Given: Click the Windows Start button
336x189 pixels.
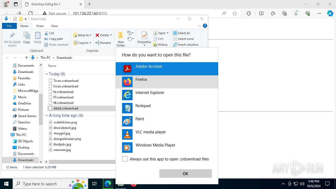Looking at the screenshot, I should (x=6, y=184).
